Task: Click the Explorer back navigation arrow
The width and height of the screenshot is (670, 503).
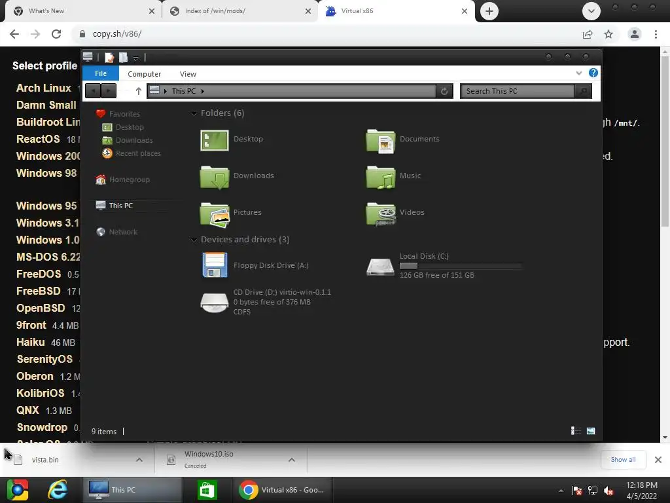Action: [93, 90]
